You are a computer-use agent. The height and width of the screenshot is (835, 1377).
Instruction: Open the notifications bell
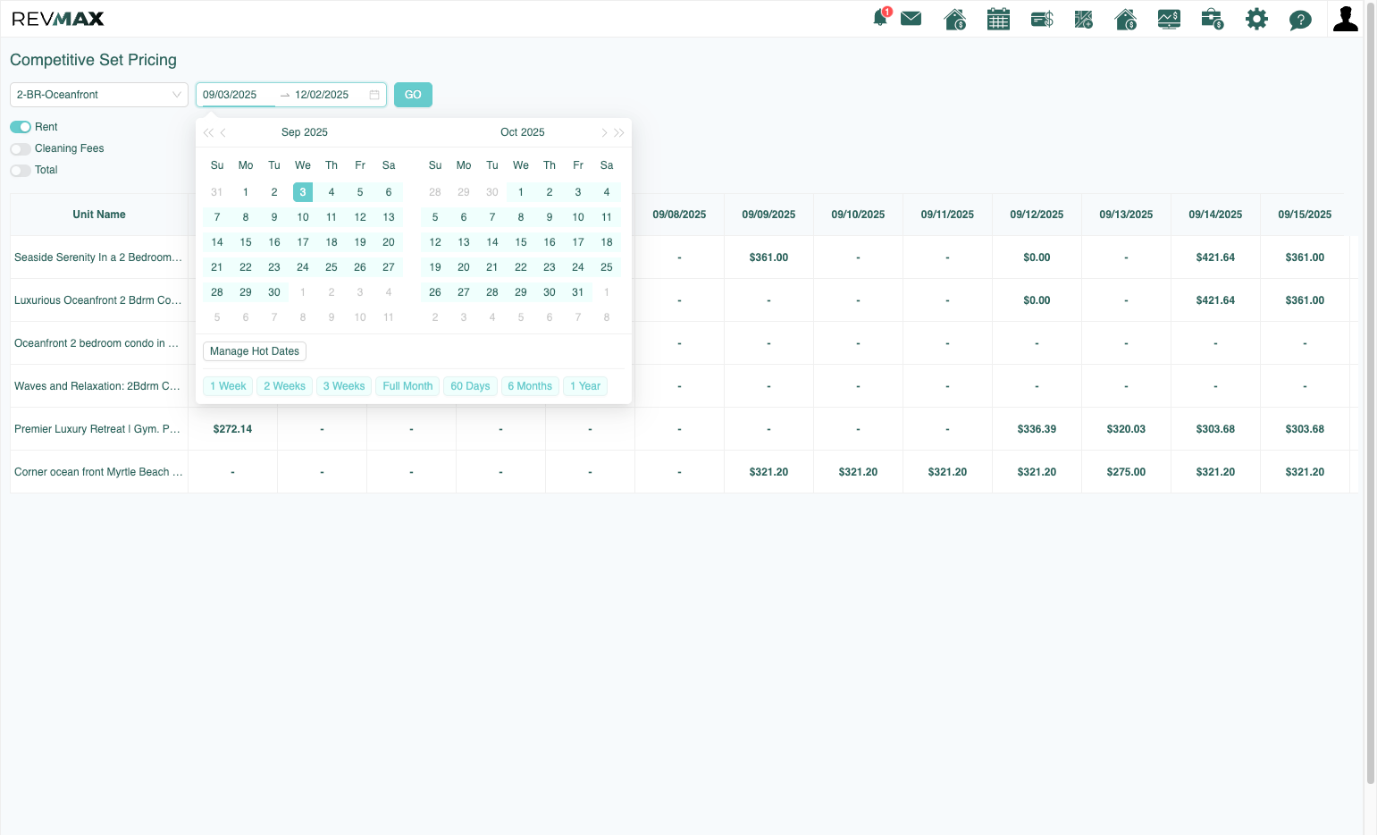pyautogui.click(x=880, y=19)
